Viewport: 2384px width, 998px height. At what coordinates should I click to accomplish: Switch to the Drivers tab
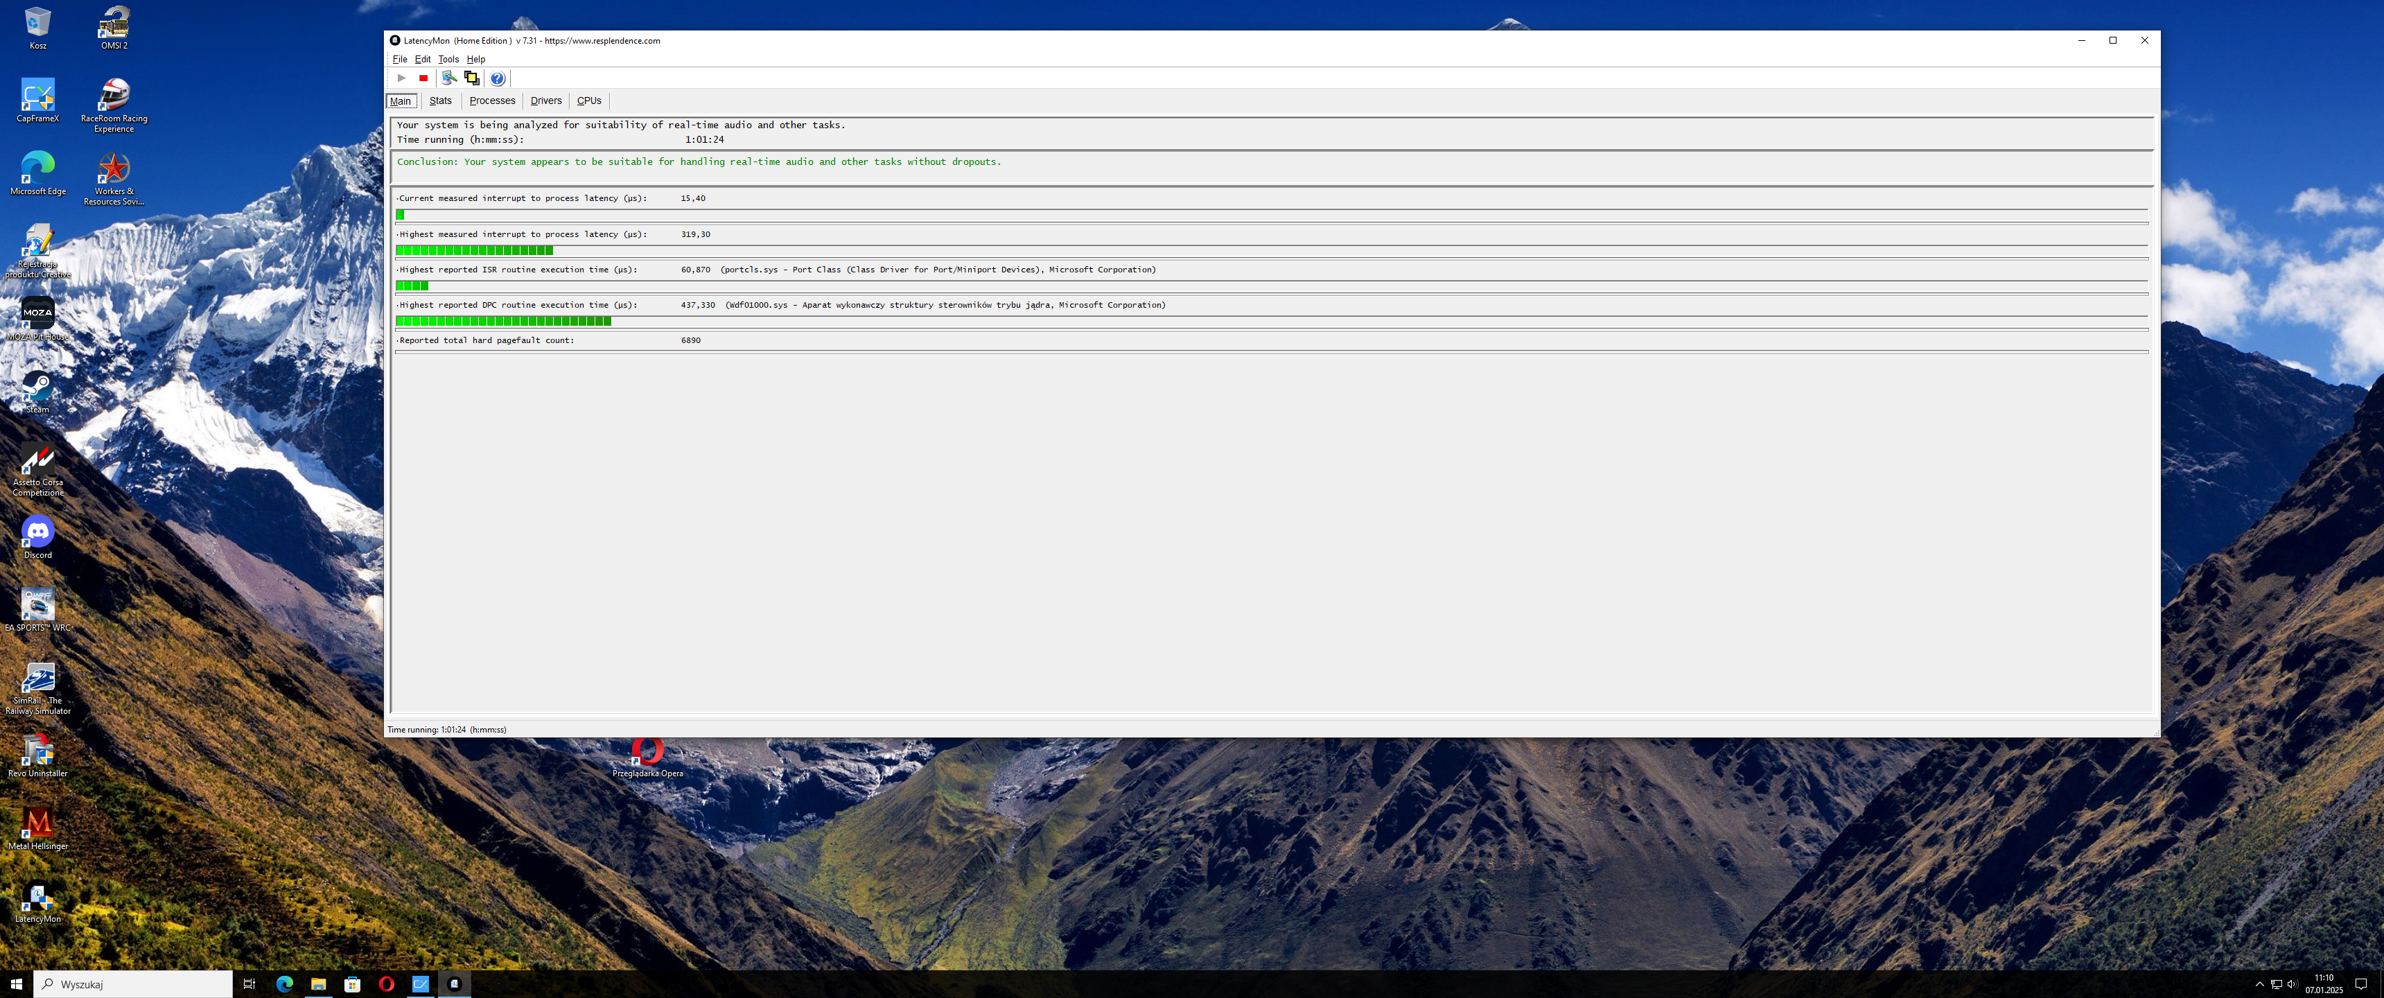[546, 101]
